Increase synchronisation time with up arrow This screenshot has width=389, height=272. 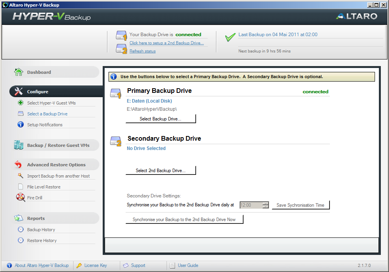click(x=266, y=203)
